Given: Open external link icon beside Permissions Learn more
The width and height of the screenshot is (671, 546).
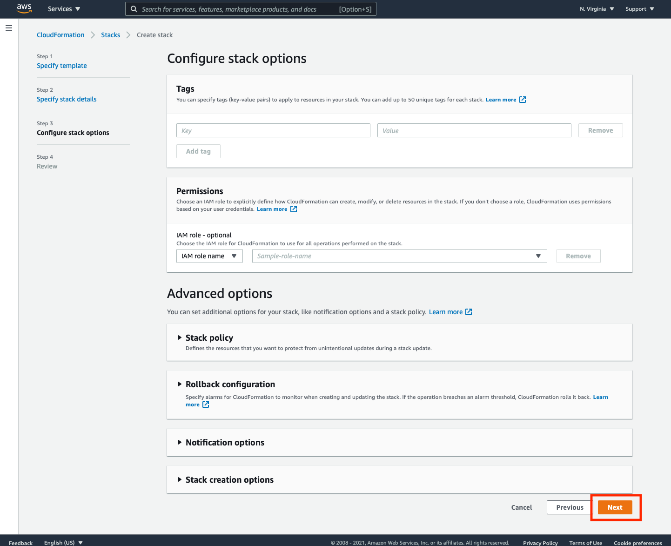Looking at the screenshot, I should coord(294,209).
